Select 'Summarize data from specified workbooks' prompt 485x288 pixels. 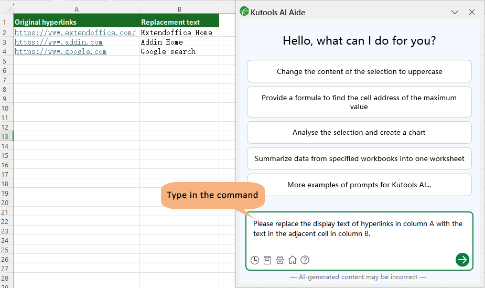click(359, 158)
